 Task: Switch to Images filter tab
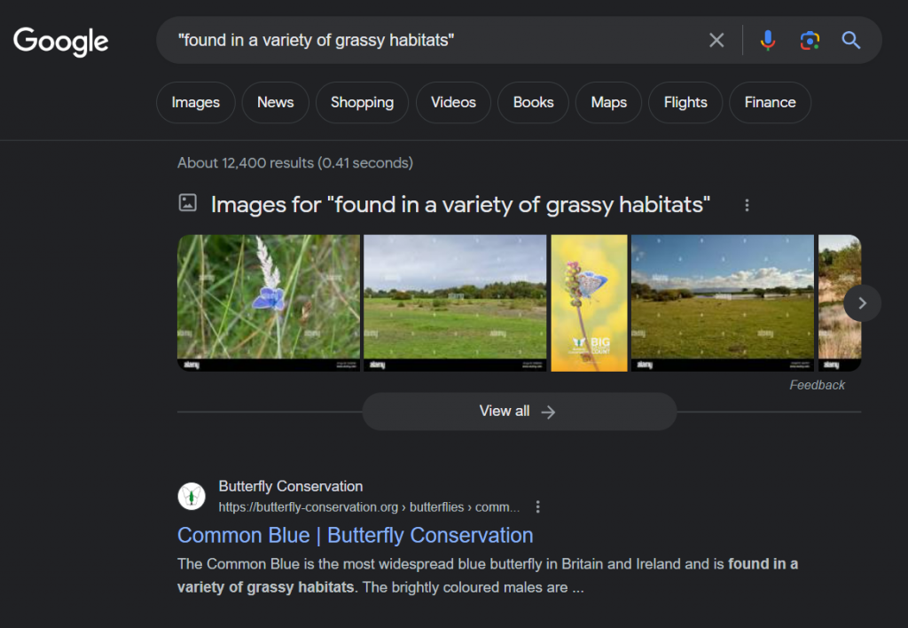pyautogui.click(x=195, y=103)
